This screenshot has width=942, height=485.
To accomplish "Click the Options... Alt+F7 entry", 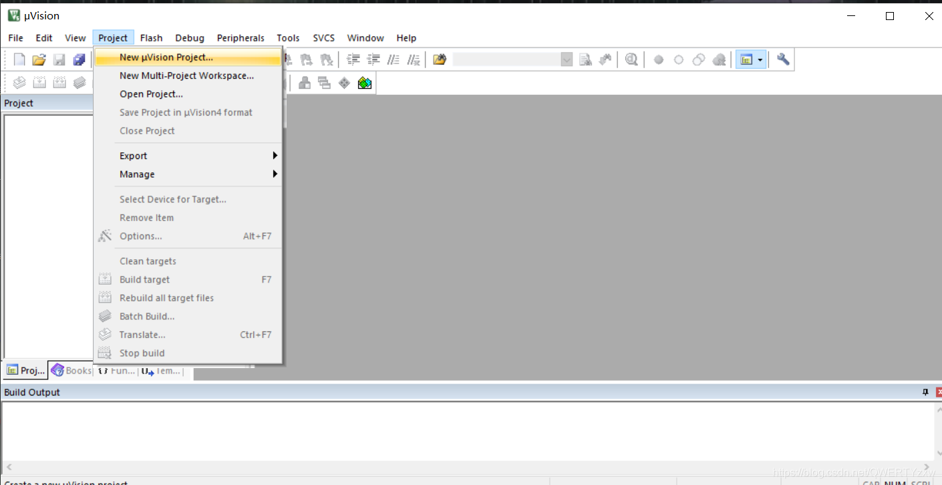I will [x=188, y=236].
